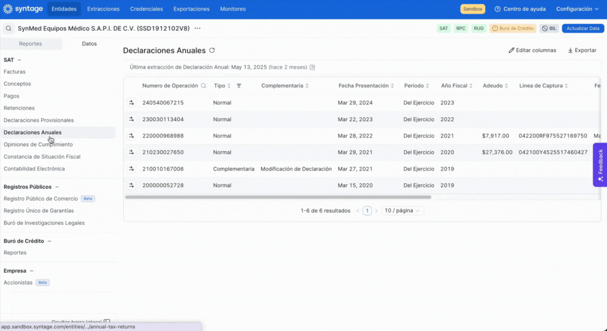This screenshot has height=331, width=607.
Task: Open row detail icon for operation 230030113404
Action: 131,119
